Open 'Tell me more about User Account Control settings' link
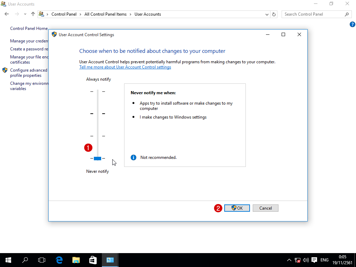The width and height of the screenshot is (356, 267). tap(125, 67)
